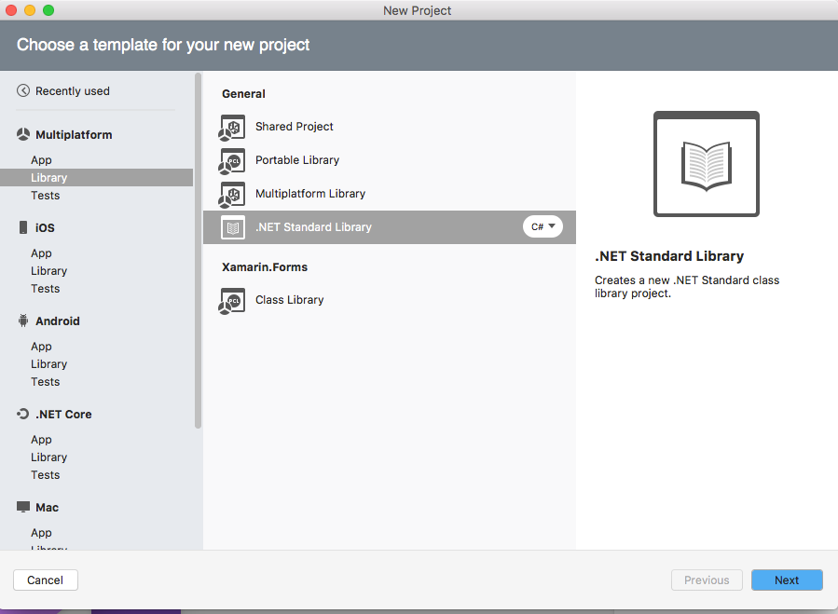Click the Recently used clock icon

(23, 91)
